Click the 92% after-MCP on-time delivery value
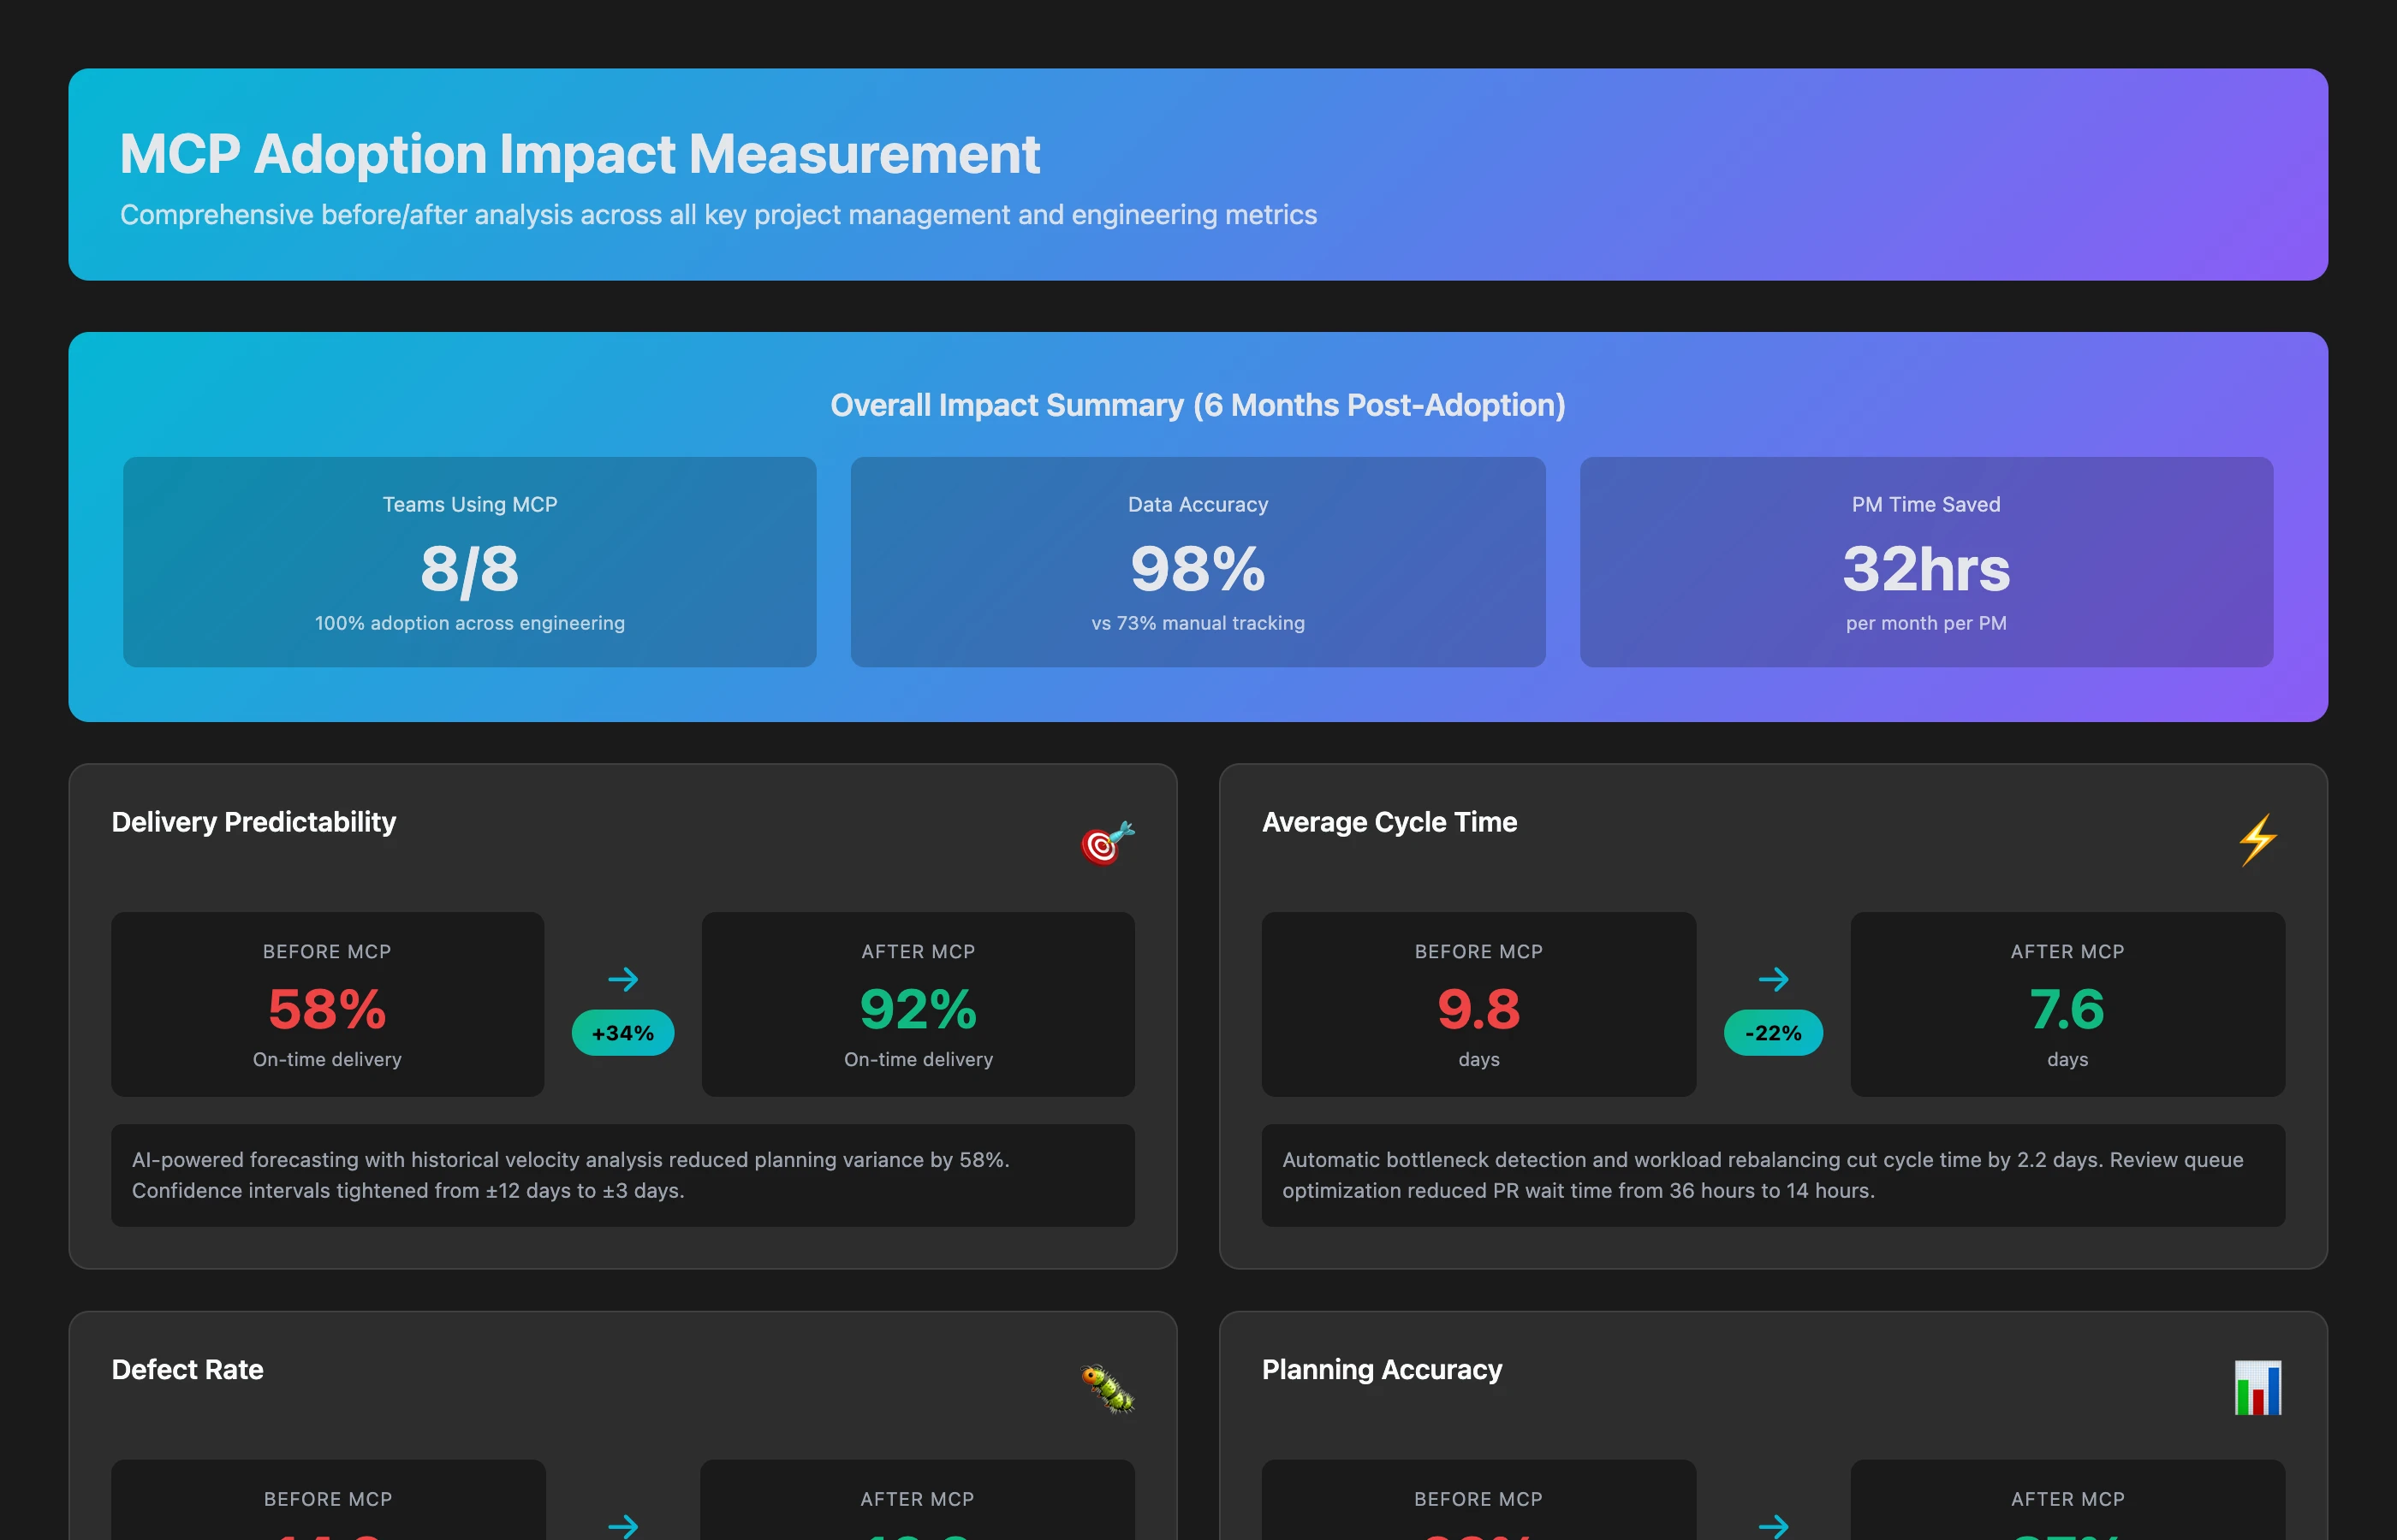Viewport: 2397px width, 1540px height. tap(919, 1009)
